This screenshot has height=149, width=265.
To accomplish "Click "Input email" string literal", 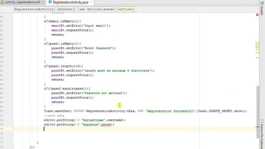I will point(95,26).
